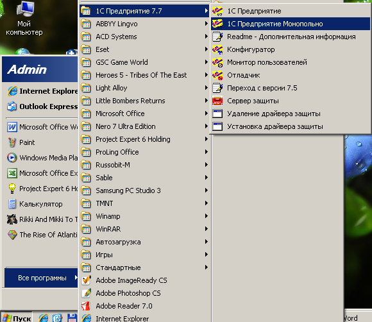372x322 pixels.
Task: Expand Nero 7 Ultra Edition folder
Action: pos(144,126)
